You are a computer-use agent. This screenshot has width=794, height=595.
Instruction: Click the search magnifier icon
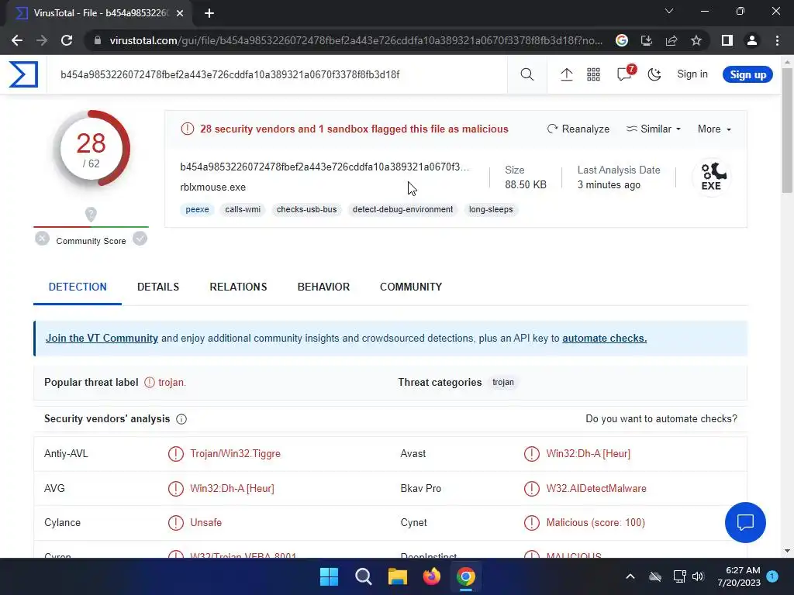(527, 75)
